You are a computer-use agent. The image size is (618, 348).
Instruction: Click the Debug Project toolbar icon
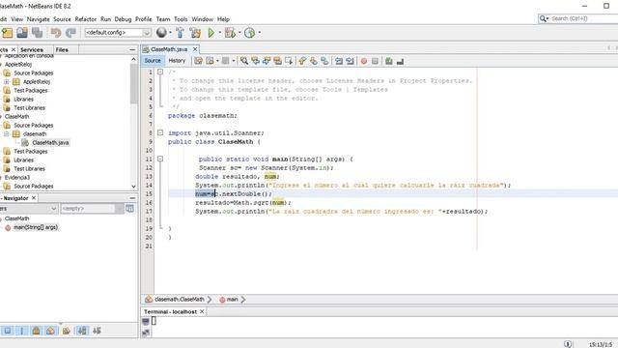pos(230,33)
